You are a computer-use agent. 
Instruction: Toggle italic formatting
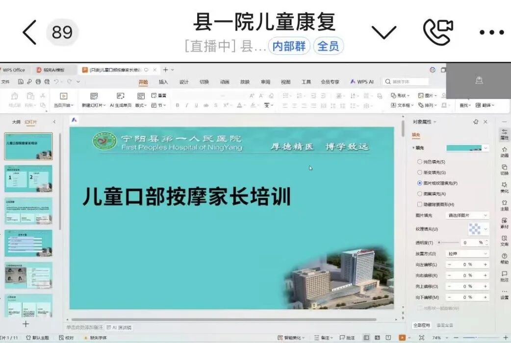187,105
